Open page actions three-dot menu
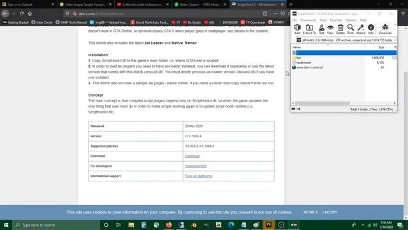 click(x=275, y=13)
